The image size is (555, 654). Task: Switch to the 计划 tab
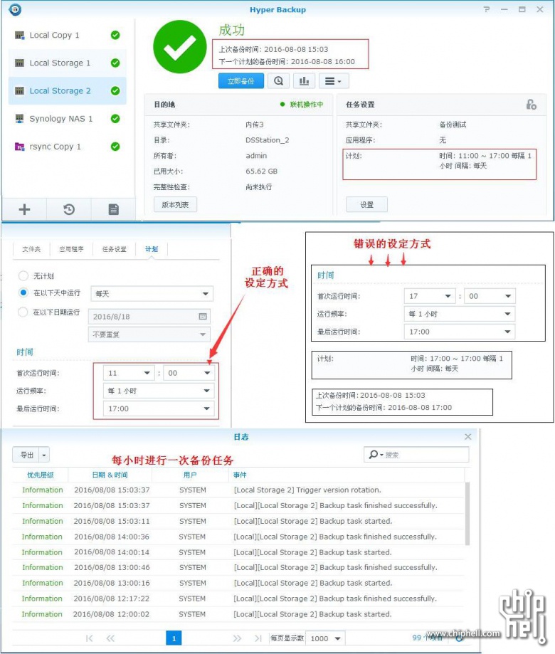(x=152, y=249)
